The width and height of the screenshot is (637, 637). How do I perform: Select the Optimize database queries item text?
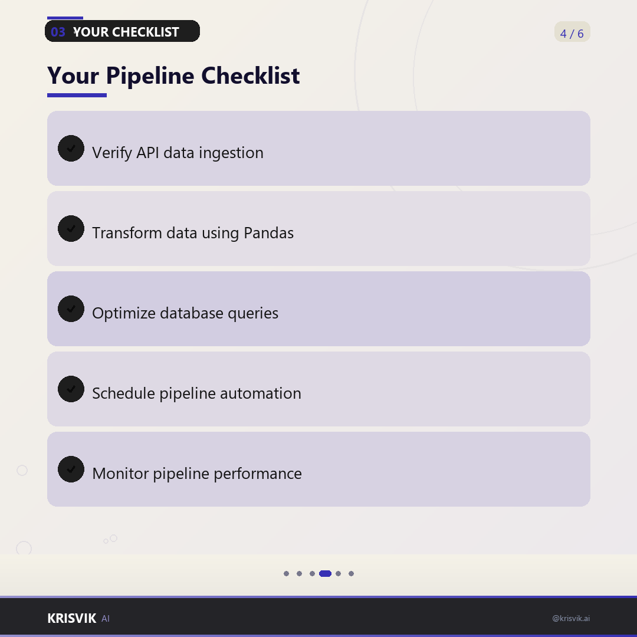(185, 313)
